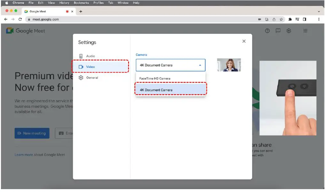Reload the current page

tap(20, 19)
